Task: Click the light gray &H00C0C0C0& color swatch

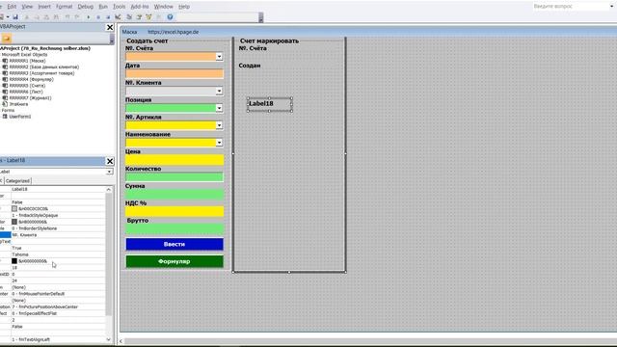Action: (14, 208)
